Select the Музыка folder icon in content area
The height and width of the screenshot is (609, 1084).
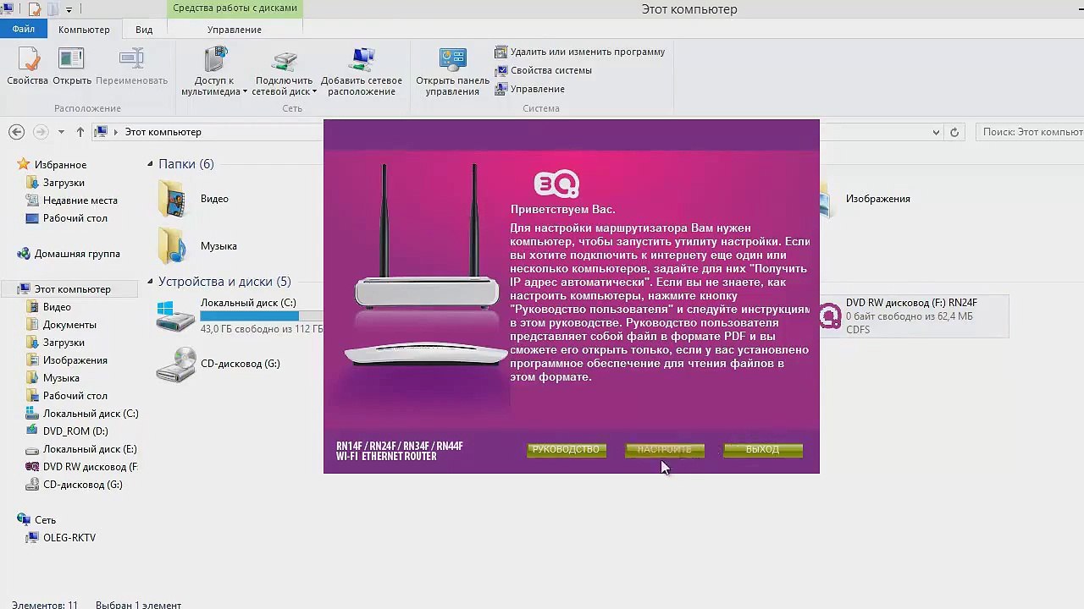click(x=172, y=246)
